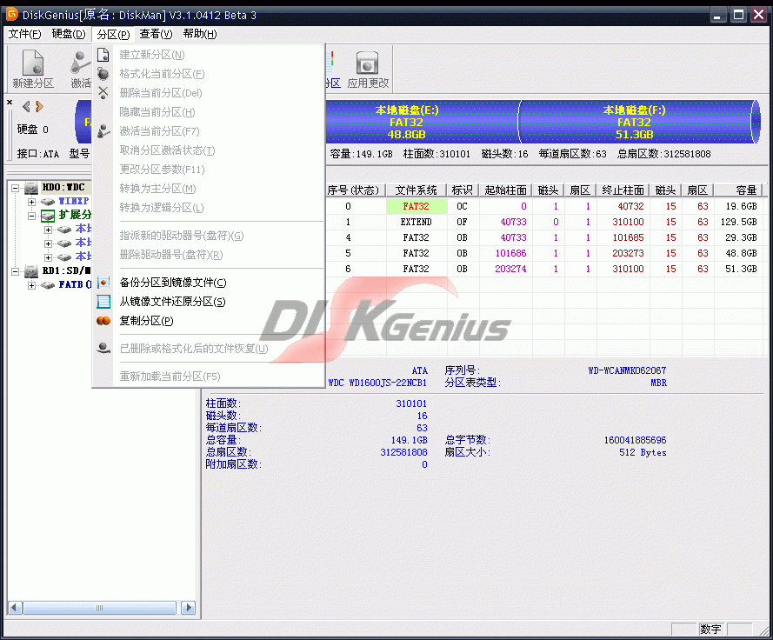This screenshot has height=640, width=773.
Task: Choose 备份分区到镜像文件(C) menu entry
Action: point(209,283)
